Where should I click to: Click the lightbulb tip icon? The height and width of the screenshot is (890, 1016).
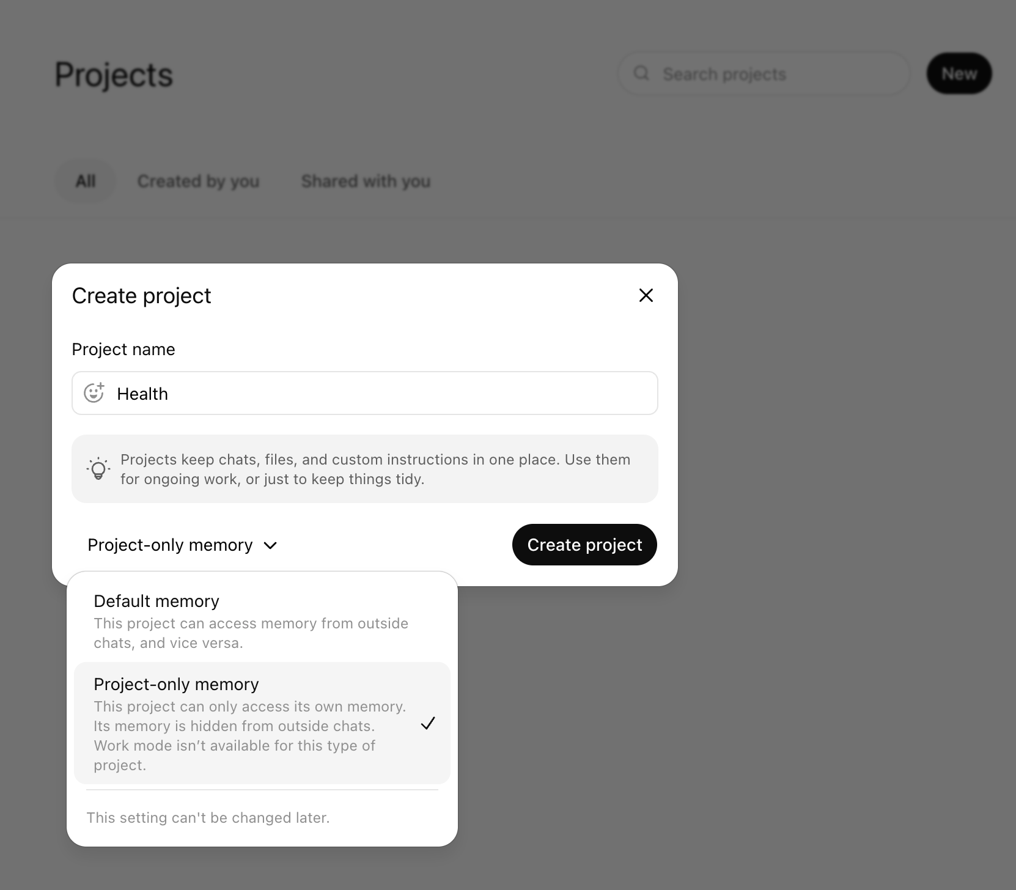coord(98,469)
